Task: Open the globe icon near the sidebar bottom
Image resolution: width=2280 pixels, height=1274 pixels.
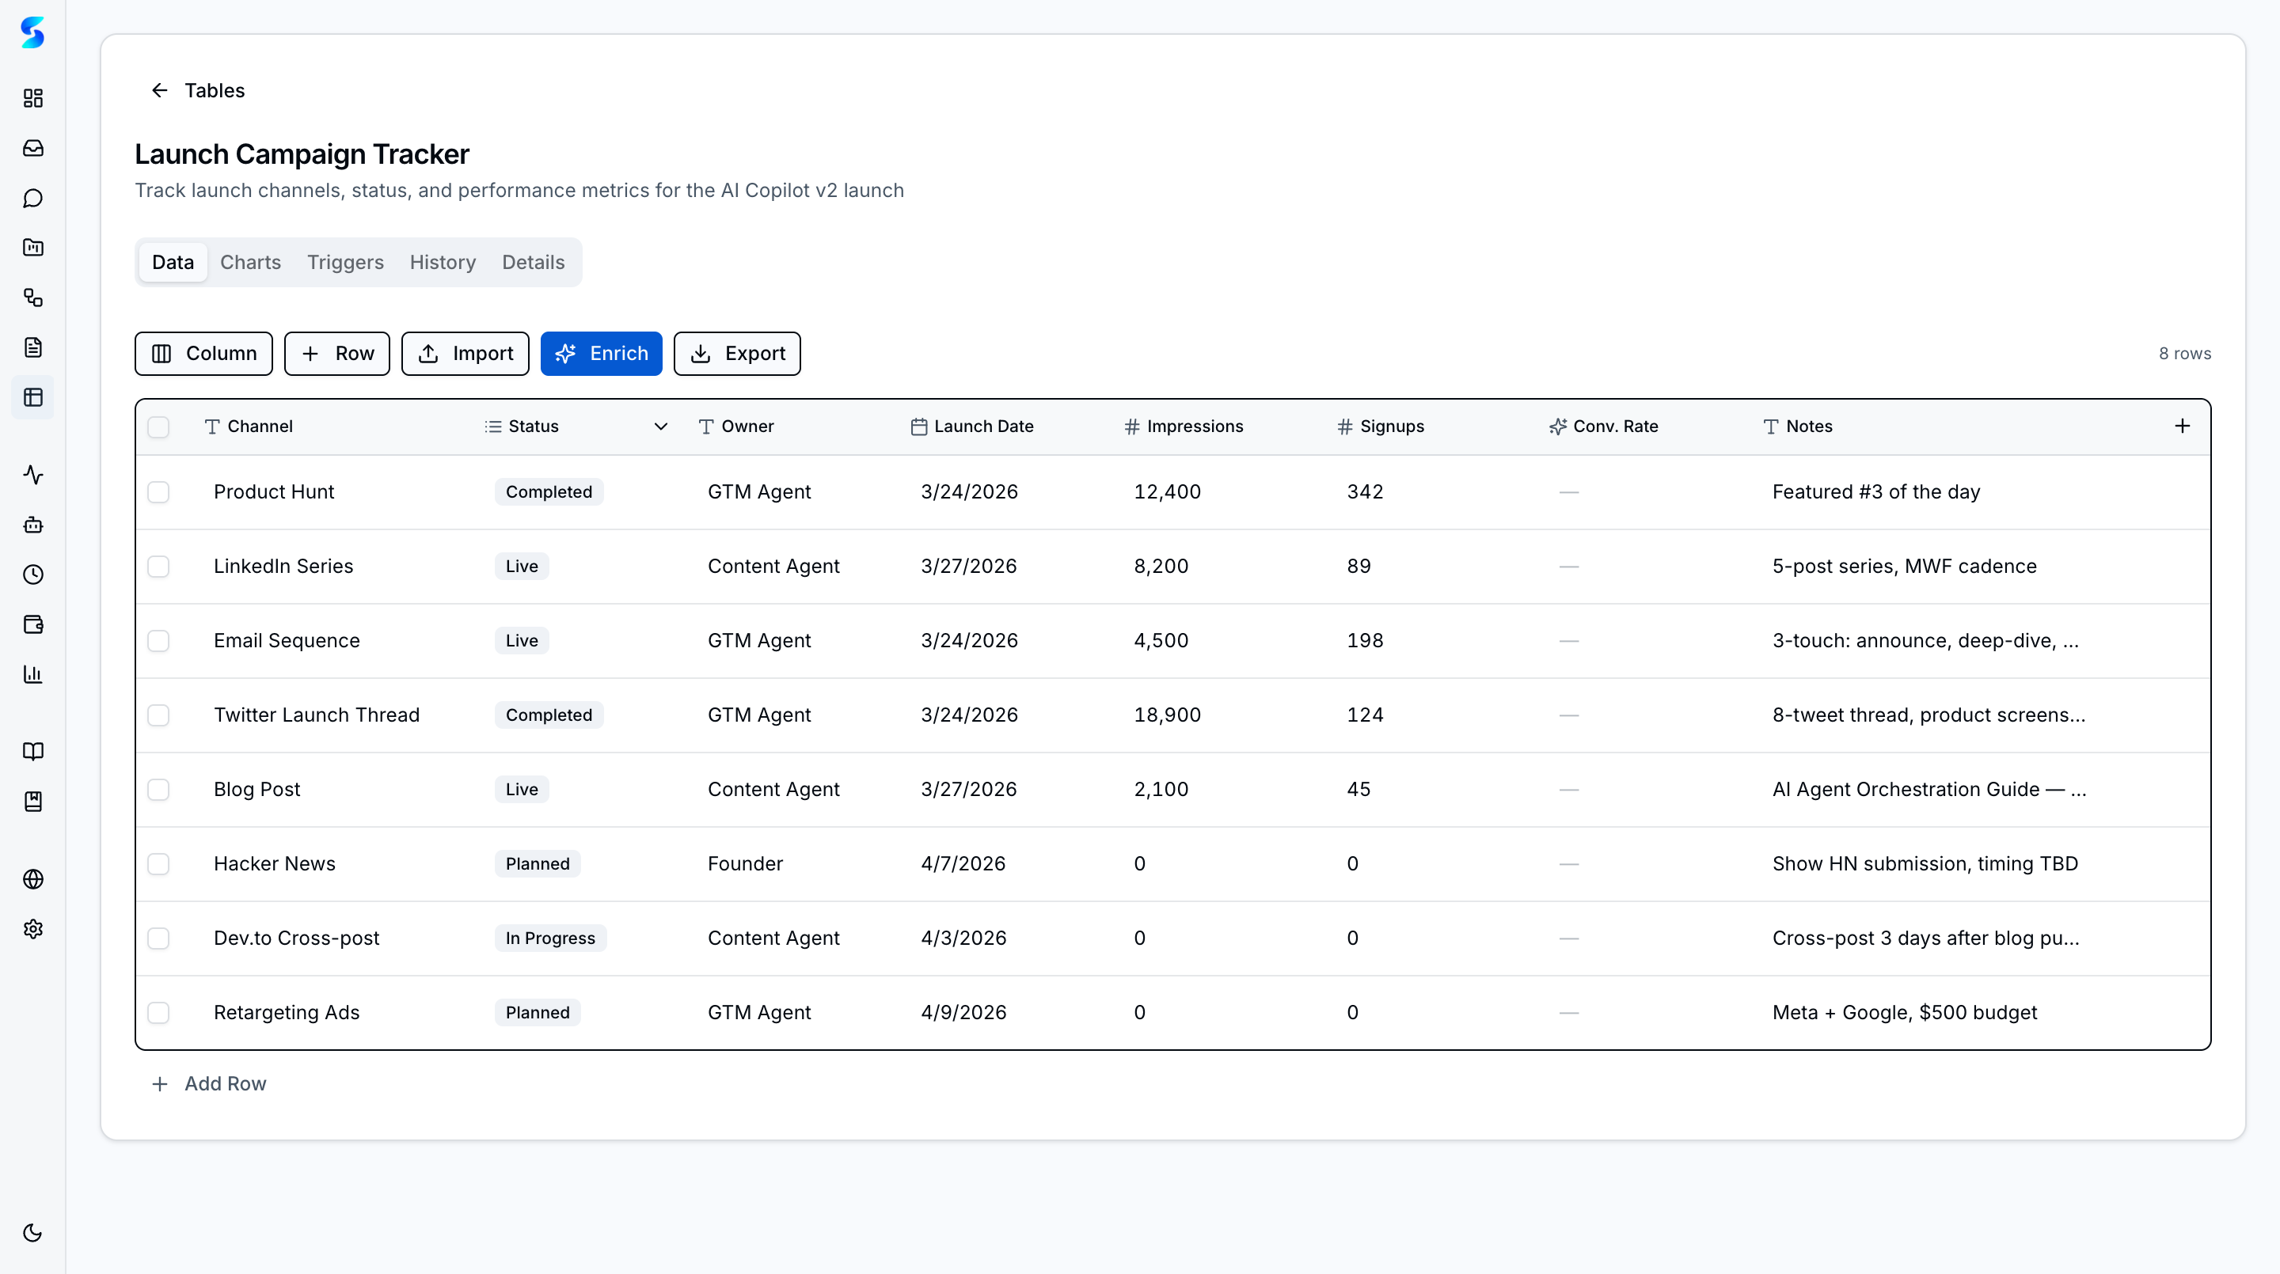Action: 32,878
